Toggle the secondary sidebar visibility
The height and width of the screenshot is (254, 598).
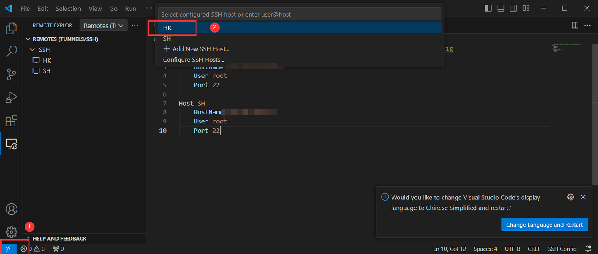(x=513, y=8)
